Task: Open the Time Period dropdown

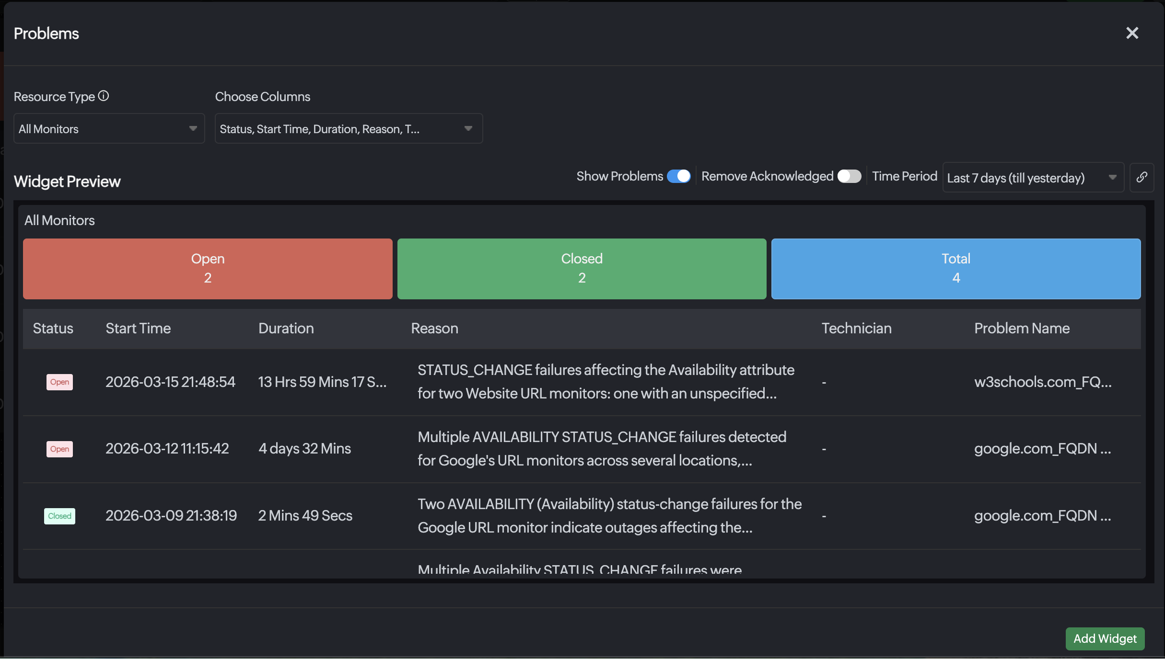Action: coord(1032,178)
